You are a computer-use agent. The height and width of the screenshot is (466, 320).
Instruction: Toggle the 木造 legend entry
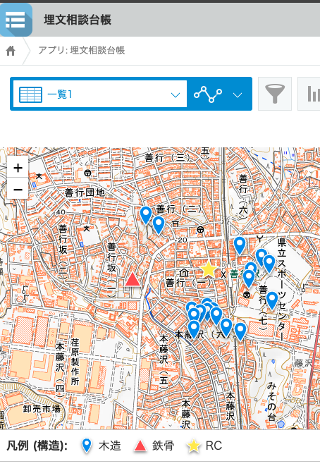[101, 446]
